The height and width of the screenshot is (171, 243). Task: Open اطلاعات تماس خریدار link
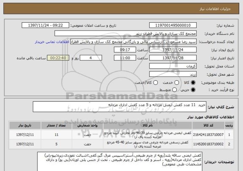point(52,42)
